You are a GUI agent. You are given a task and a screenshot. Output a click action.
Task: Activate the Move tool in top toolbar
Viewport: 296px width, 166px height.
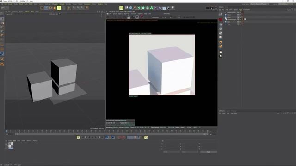[46, 8]
